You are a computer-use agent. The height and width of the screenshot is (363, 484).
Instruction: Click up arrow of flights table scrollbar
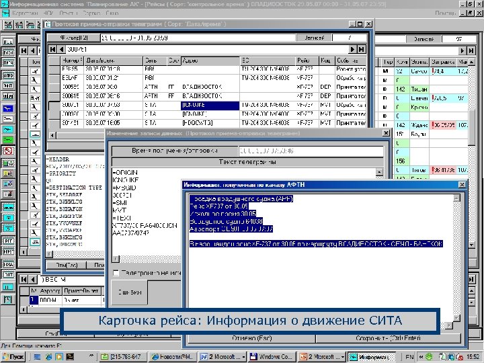[x=471, y=62]
